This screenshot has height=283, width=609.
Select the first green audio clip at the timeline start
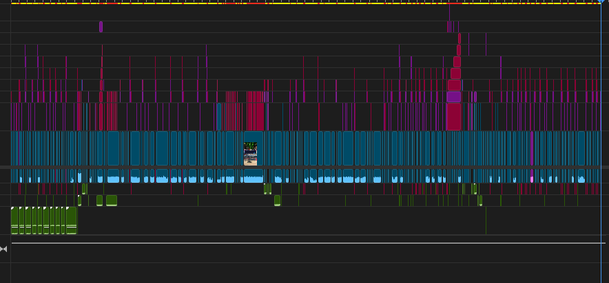tap(14, 220)
